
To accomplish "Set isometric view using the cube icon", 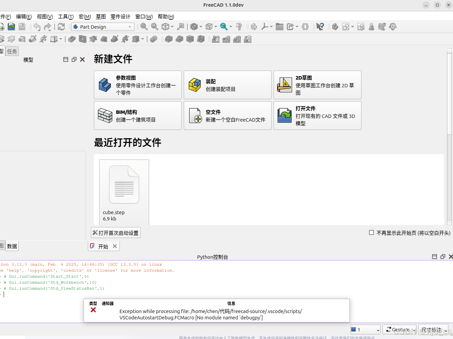I will click(165, 27).
